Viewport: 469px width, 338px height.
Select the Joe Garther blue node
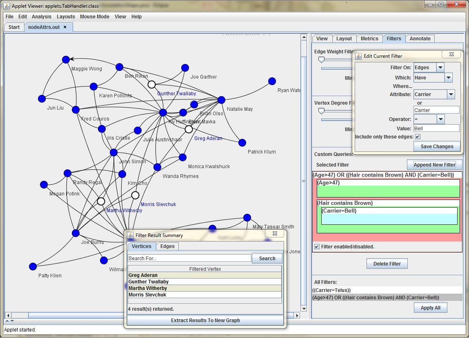click(185, 68)
